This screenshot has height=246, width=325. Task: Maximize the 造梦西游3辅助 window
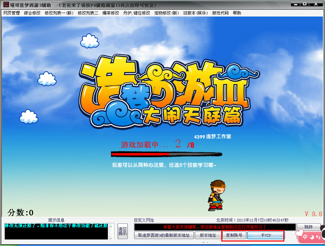point(305,4)
